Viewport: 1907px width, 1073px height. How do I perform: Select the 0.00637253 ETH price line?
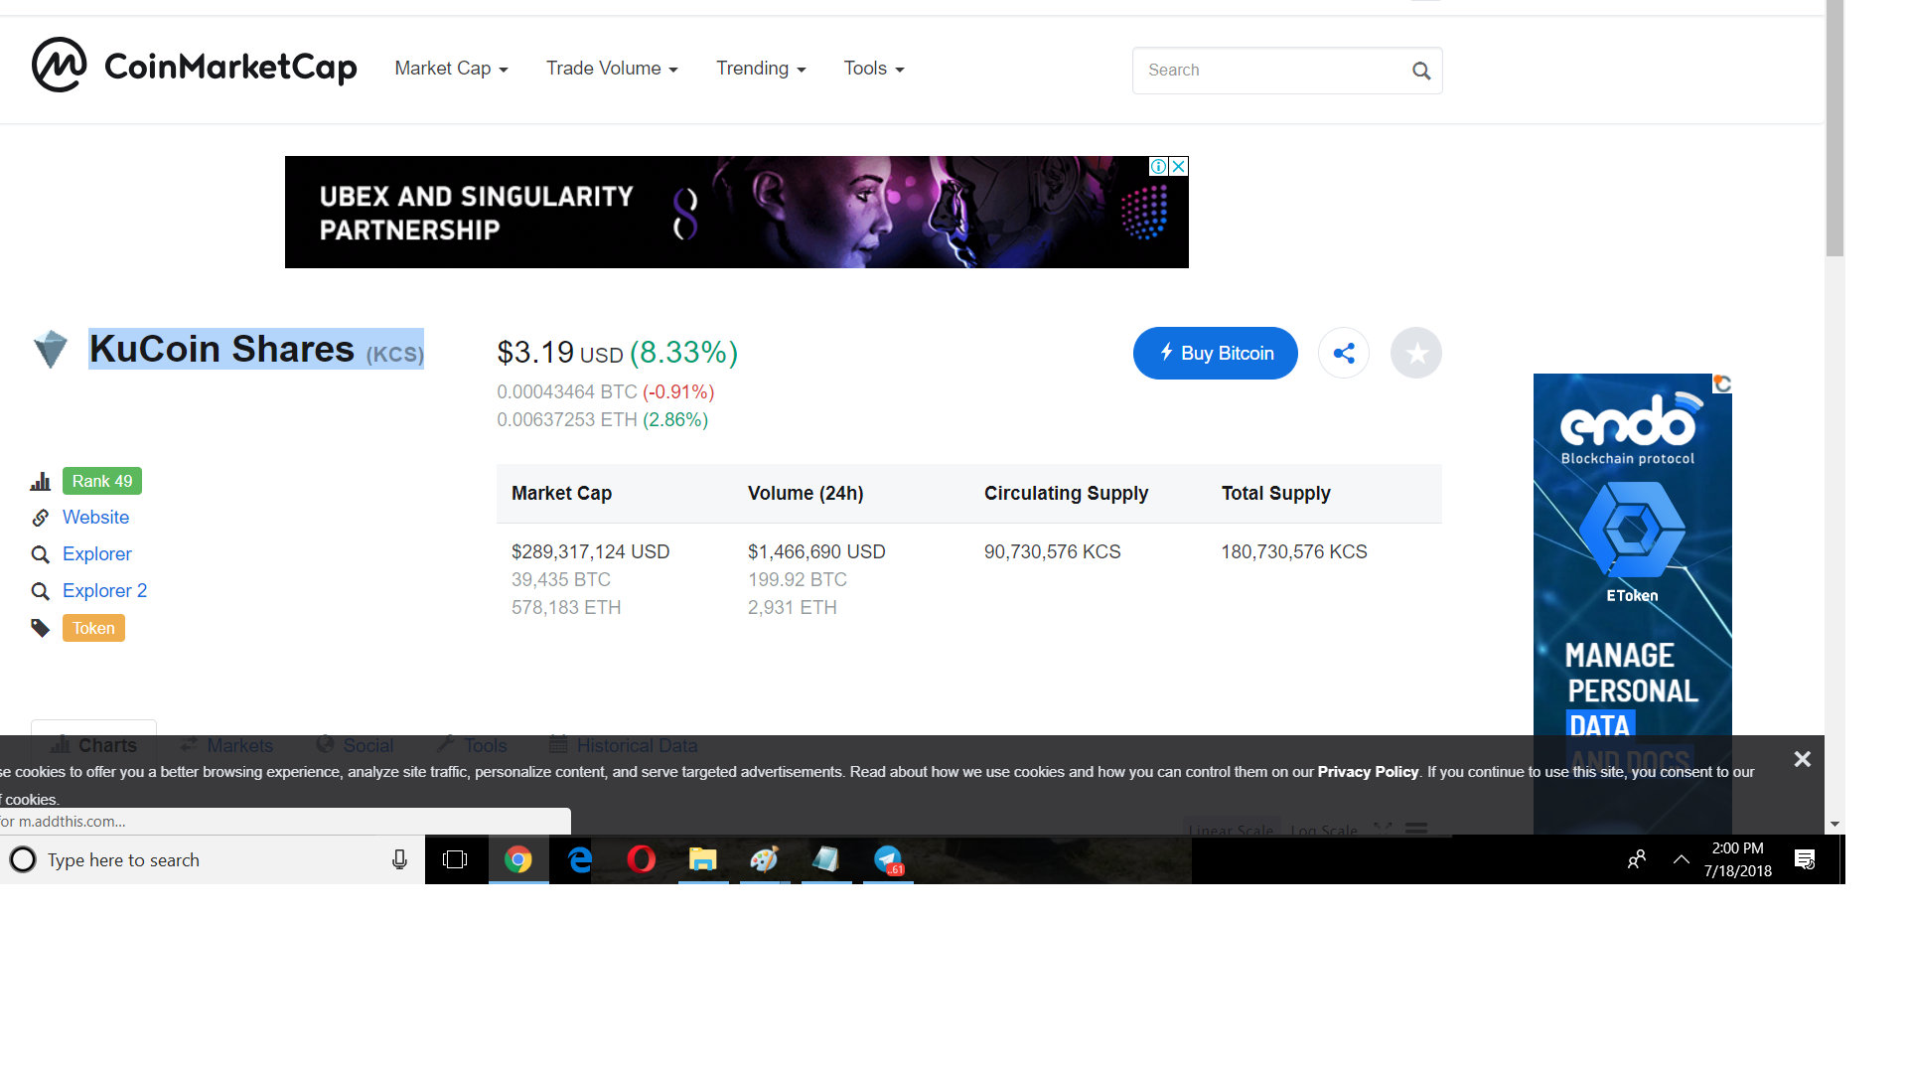coord(603,420)
